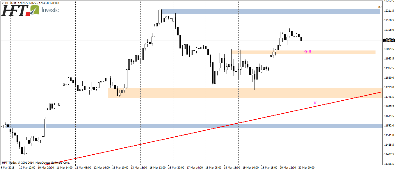Click the 18 Mar 16:00 time label
Image resolution: width=395 pixels, height=170 pixels.
pos(232,168)
